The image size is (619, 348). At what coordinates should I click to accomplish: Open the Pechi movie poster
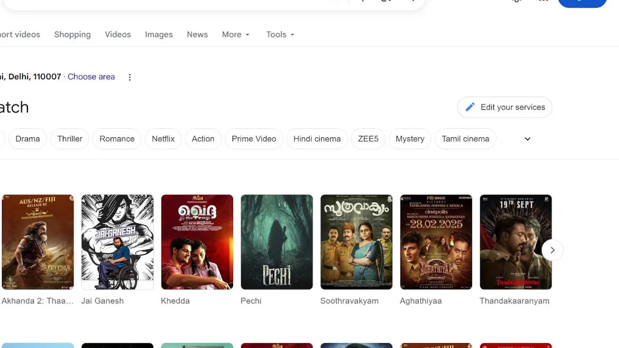pyautogui.click(x=277, y=242)
